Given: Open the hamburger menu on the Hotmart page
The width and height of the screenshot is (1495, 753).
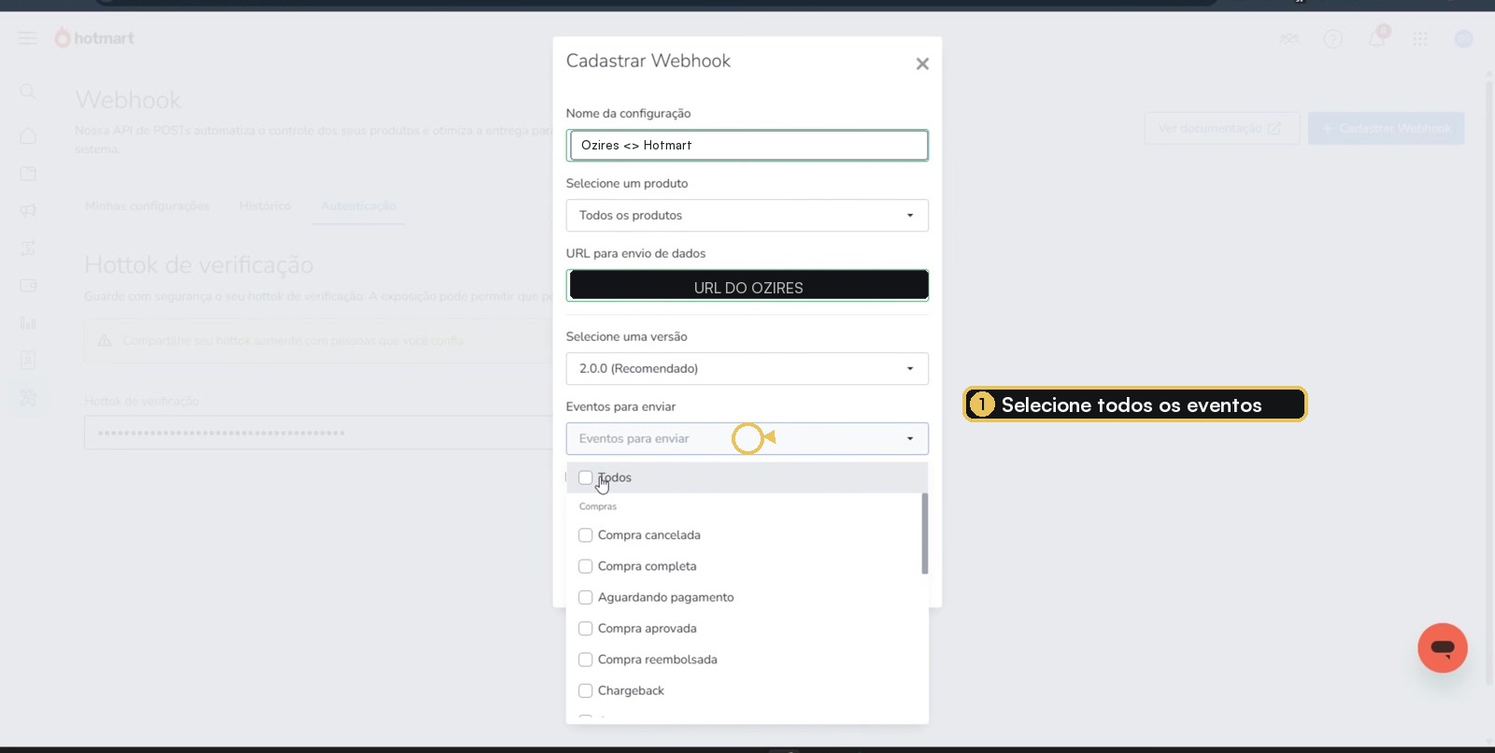Looking at the screenshot, I should tap(28, 38).
